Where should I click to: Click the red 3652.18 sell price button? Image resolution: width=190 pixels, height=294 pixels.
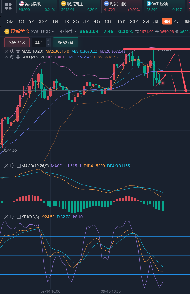click(x=17, y=43)
